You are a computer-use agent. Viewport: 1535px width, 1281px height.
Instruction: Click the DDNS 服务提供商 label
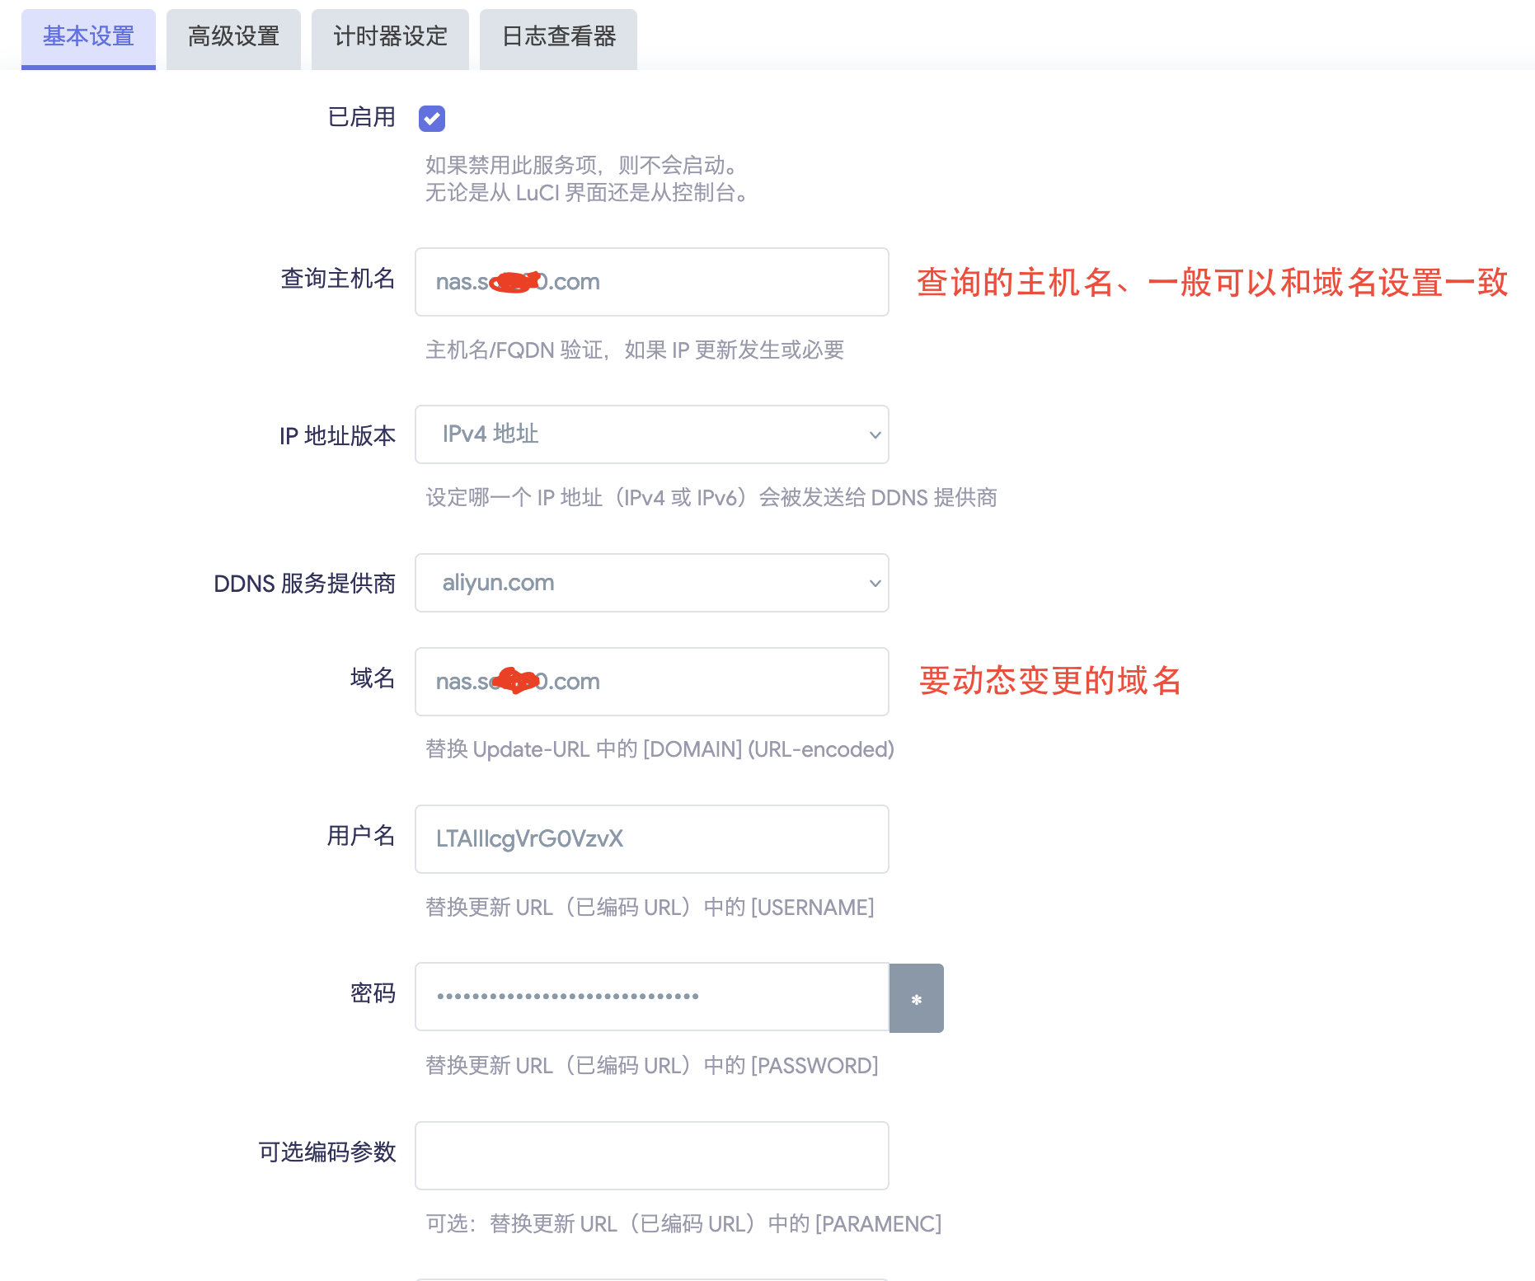(x=305, y=584)
